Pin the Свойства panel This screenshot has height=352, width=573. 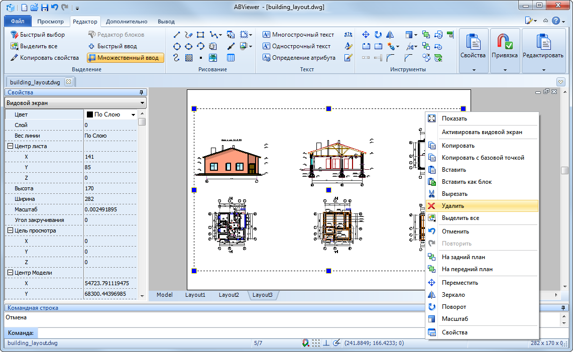click(142, 92)
